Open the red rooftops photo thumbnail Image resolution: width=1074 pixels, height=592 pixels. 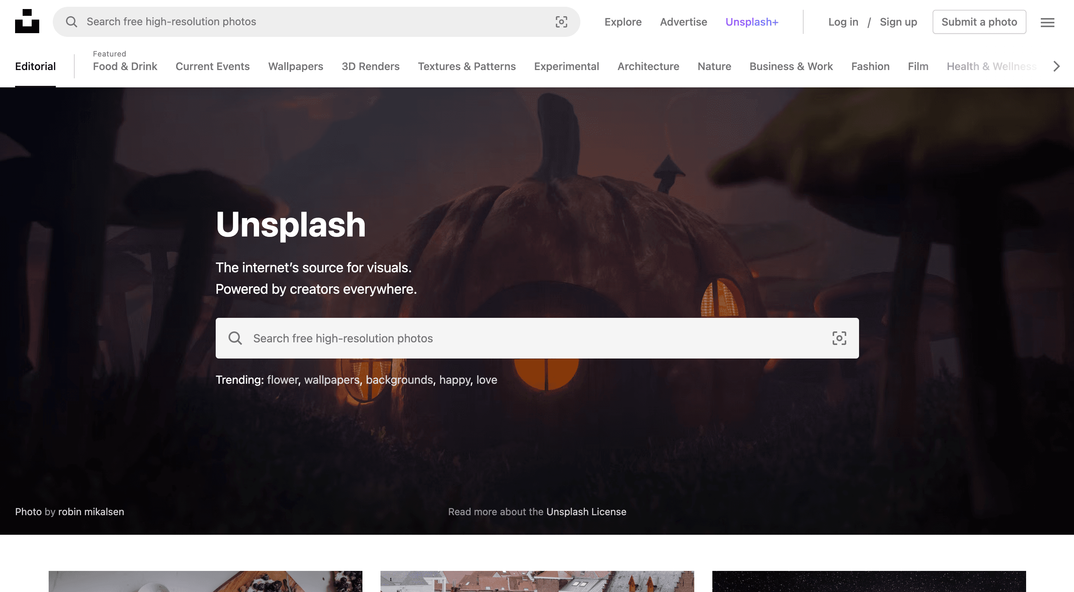(x=537, y=581)
